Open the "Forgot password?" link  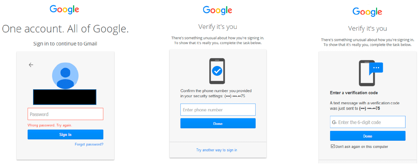(x=89, y=144)
